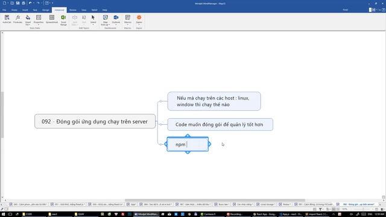Create a new map from quick access
This screenshot has width=386, height=217.
pos(4,3)
